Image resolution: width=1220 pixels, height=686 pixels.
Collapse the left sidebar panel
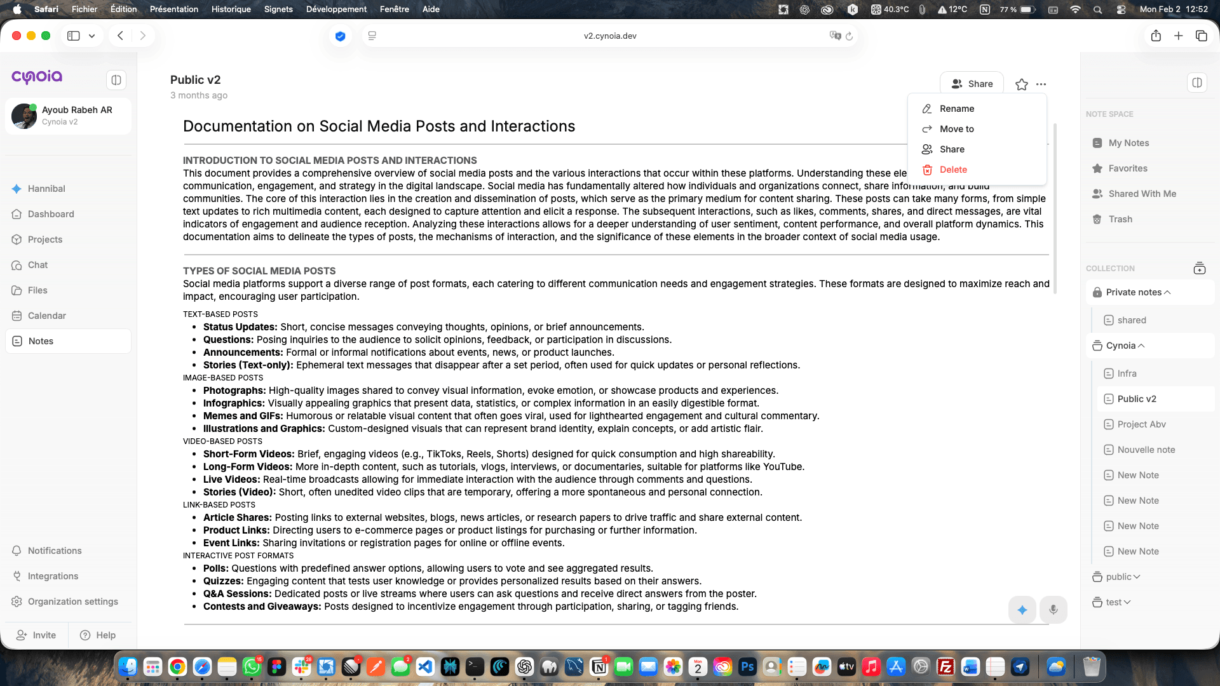point(116,80)
